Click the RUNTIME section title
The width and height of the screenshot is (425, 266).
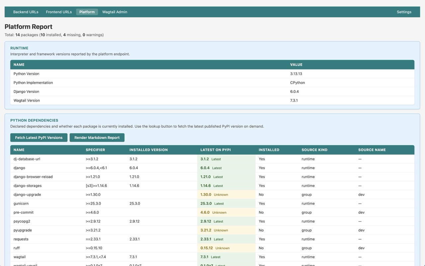point(19,48)
